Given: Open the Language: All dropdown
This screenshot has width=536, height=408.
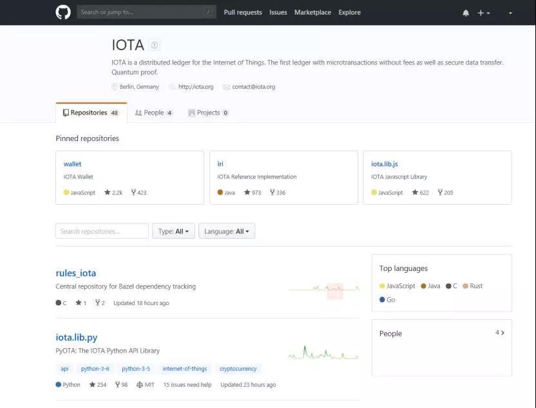Looking at the screenshot, I should (227, 231).
